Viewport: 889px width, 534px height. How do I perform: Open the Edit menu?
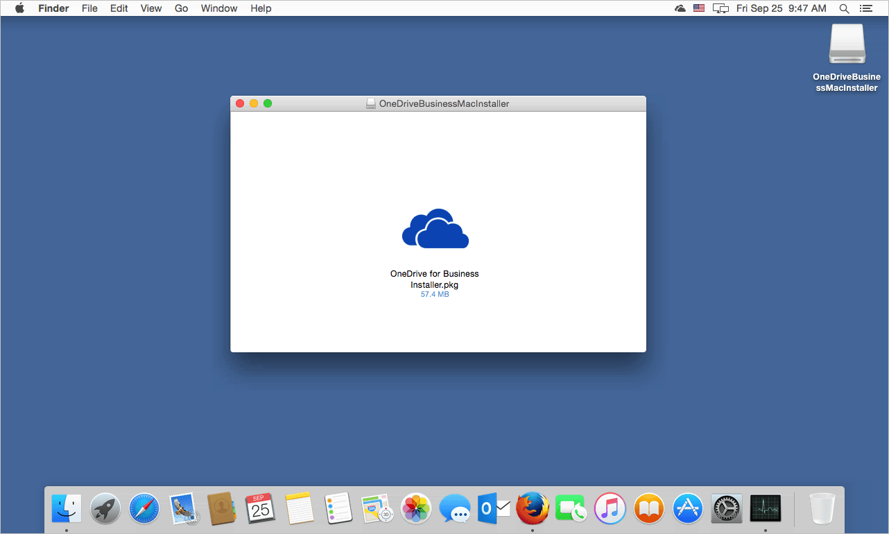coord(119,8)
